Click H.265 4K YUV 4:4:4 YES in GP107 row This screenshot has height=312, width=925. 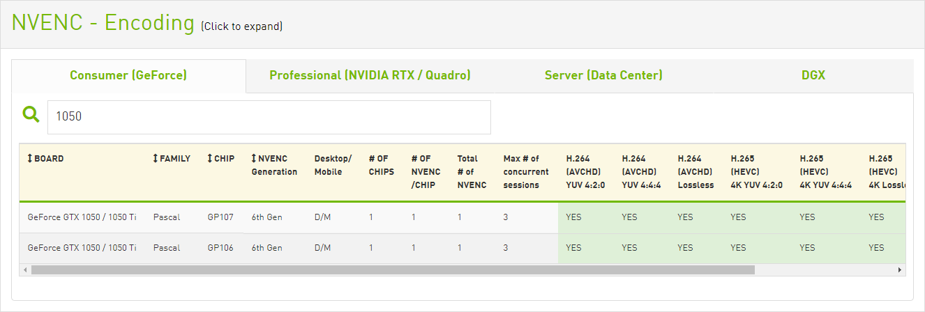(807, 217)
